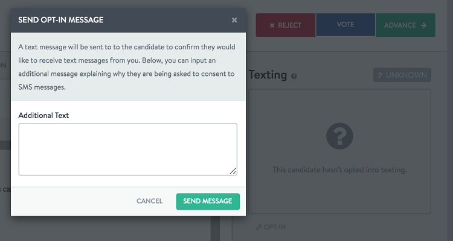Click the wrench icon next to Opt-In
This screenshot has height=241, width=453.
(x=259, y=227)
